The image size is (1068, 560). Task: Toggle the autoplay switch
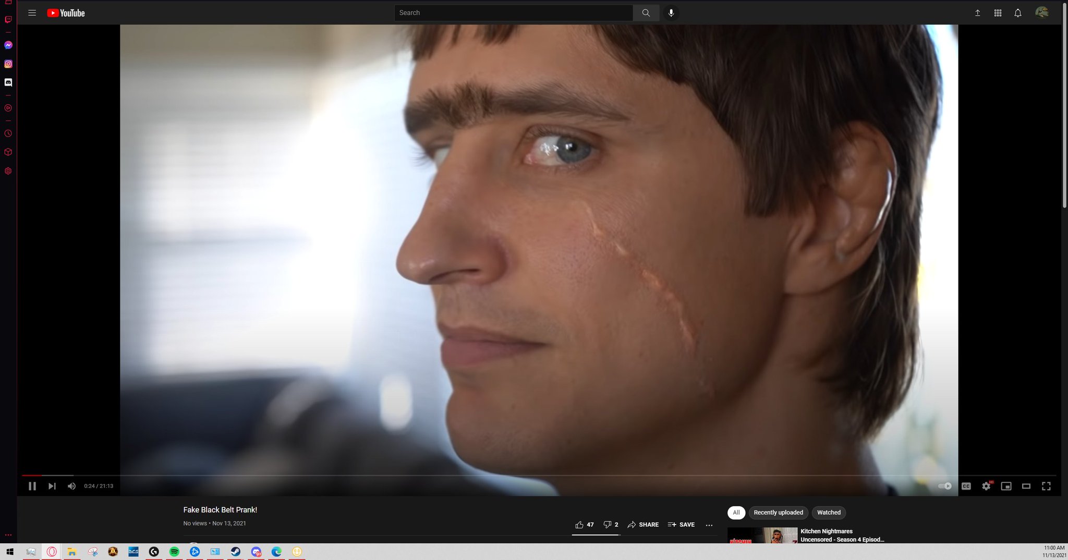pyautogui.click(x=944, y=486)
